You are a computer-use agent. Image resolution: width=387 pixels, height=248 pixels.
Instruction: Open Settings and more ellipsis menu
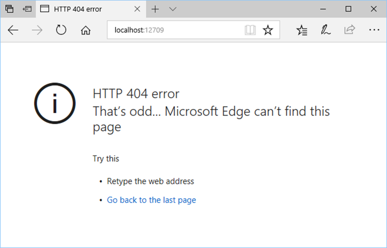click(x=374, y=30)
